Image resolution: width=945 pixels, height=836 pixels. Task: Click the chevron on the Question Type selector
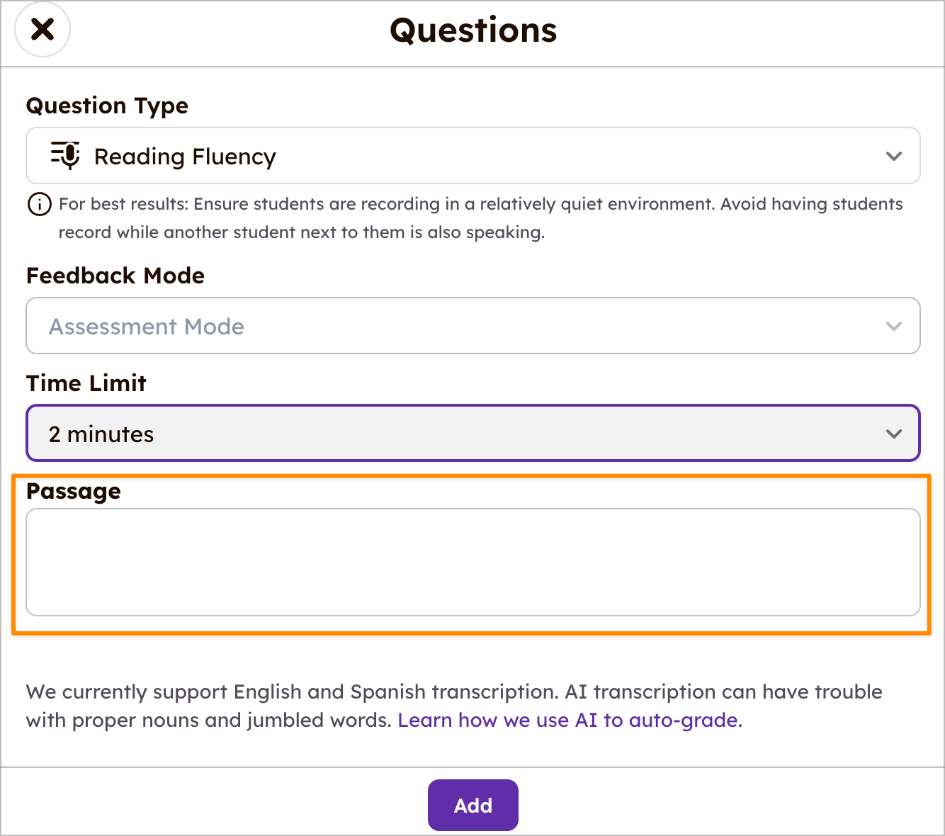click(x=894, y=156)
